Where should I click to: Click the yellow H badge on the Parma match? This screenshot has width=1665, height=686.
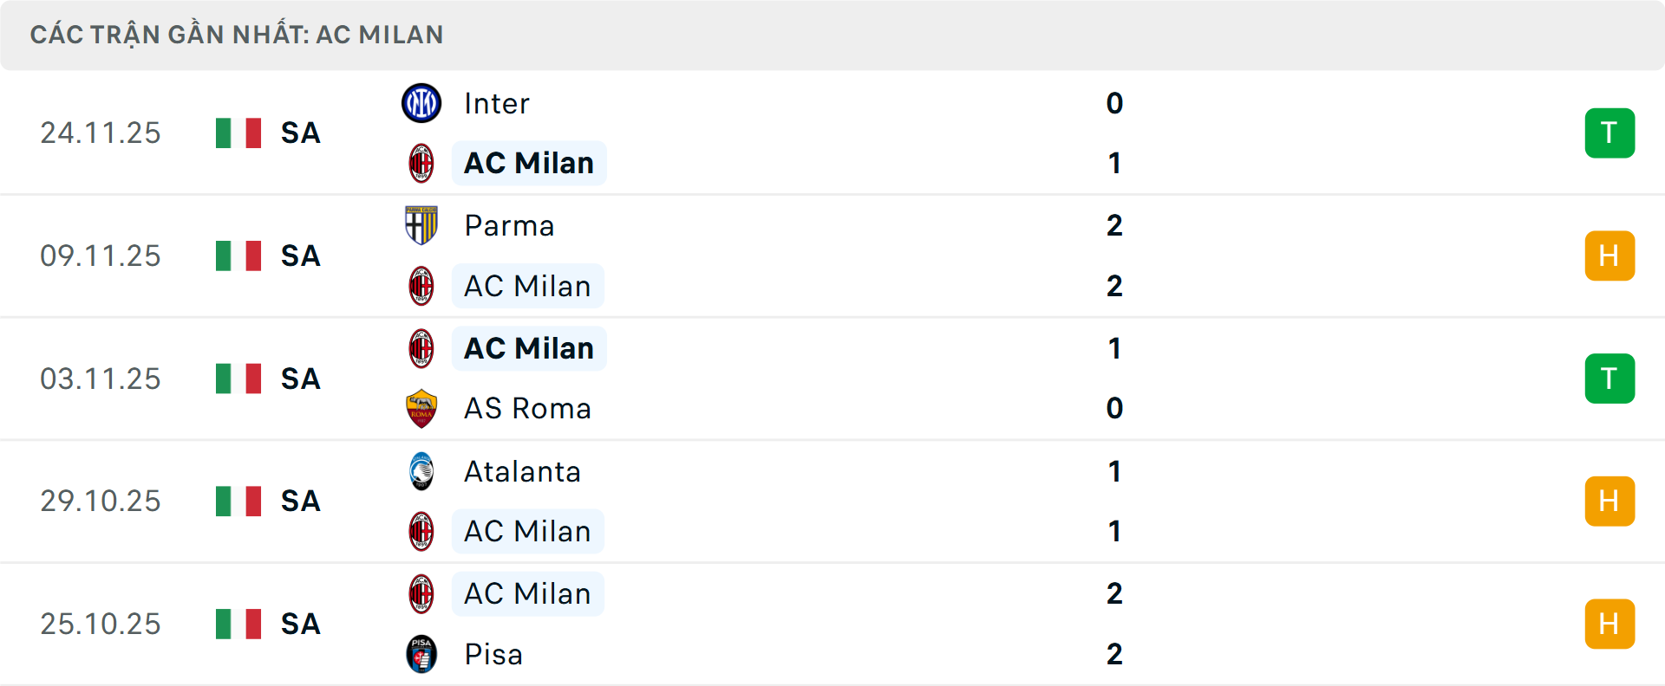tap(1609, 256)
